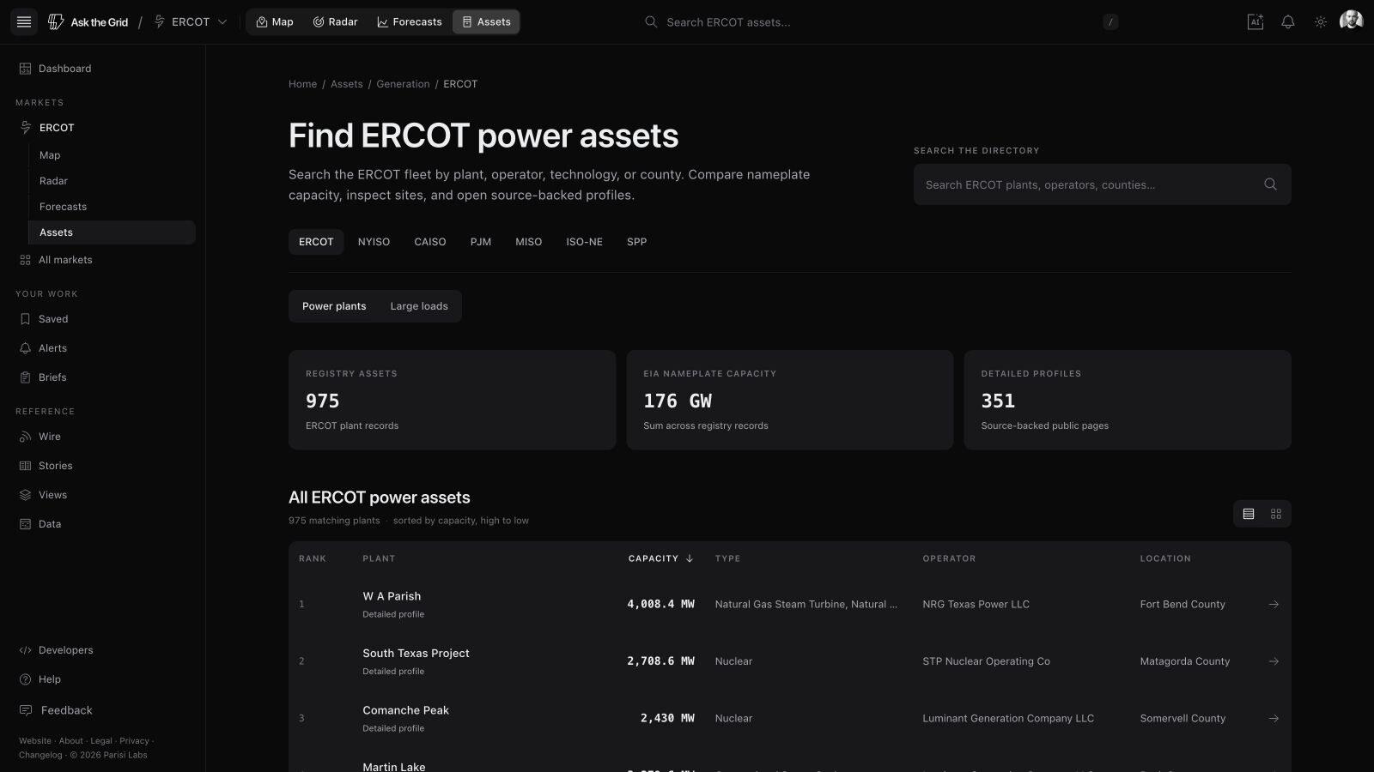
Task: Click the Plant column header
Action: point(379,558)
